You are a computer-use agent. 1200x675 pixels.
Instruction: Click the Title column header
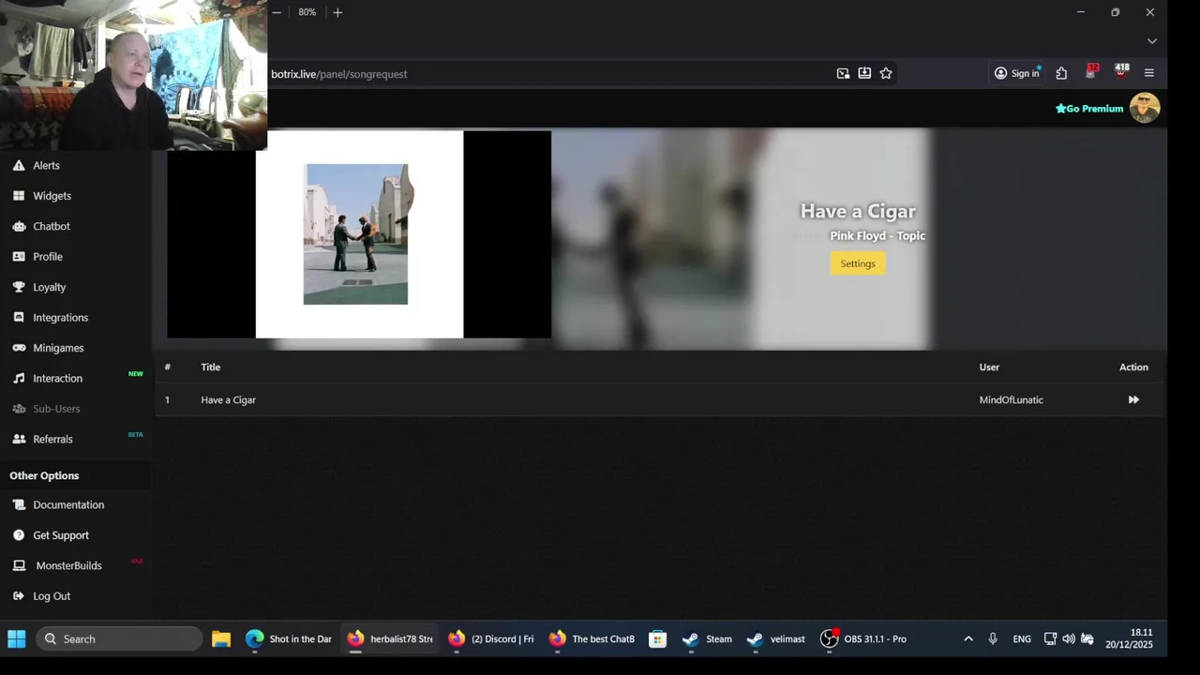(210, 367)
